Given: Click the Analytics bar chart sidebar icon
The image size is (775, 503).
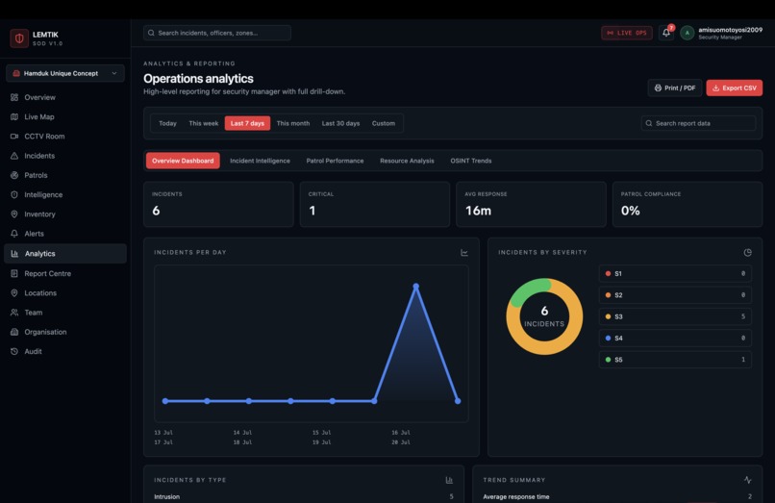Looking at the screenshot, I should tap(14, 254).
